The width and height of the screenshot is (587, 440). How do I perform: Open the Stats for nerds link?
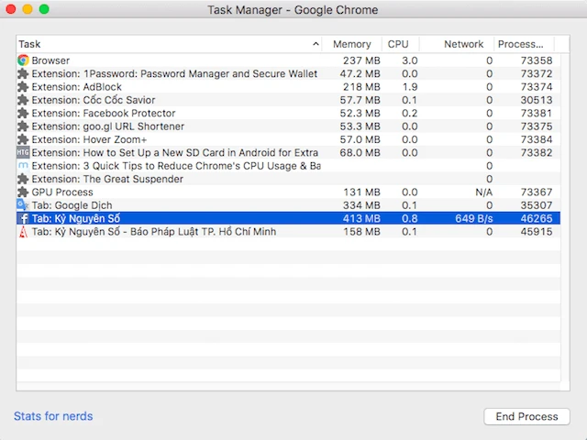[x=53, y=416]
